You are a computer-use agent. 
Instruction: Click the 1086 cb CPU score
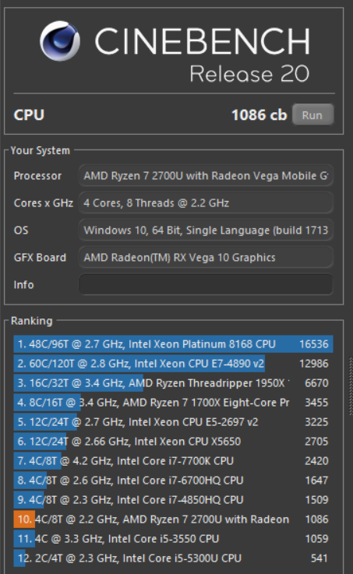(259, 115)
